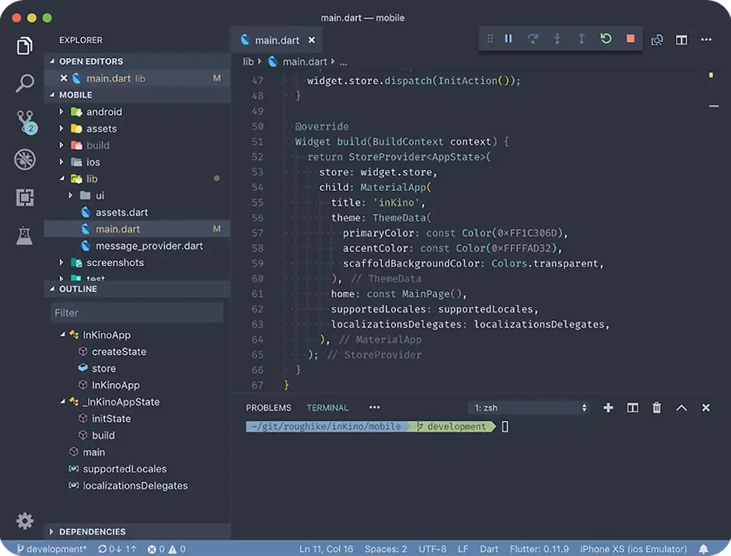The height and width of the screenshot is (556, 731).
Task: Open Source Control view with badge 2
Action: coord(26,122)
